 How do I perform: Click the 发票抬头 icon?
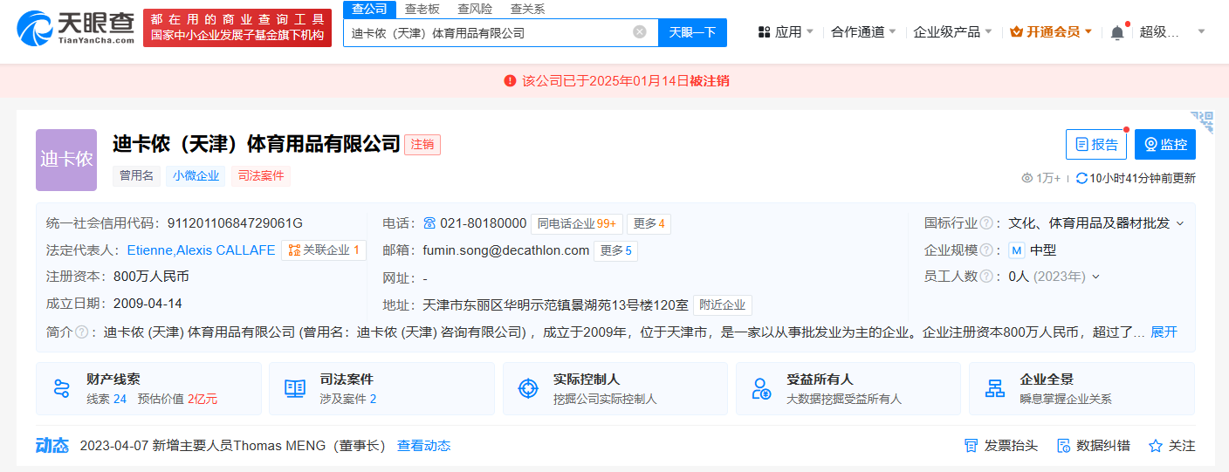click(x=971, y=446)
